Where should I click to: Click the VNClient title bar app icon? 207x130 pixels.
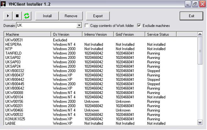pyautogui.click(x=3, y=4)
